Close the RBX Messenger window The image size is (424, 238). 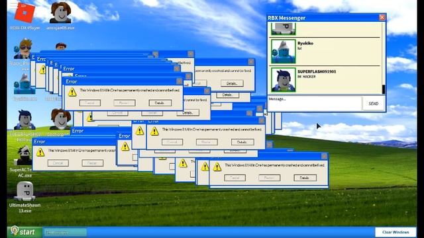tap(382, 18)
